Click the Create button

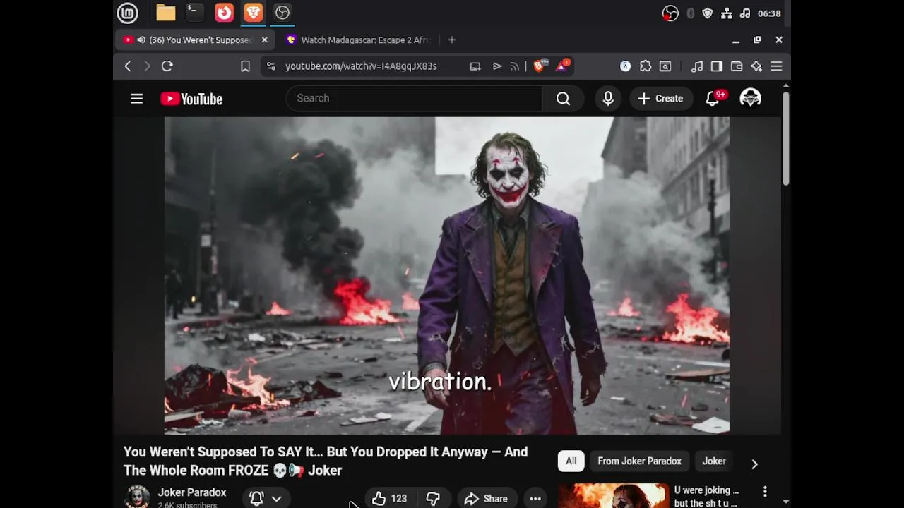click(x=660, y=99)
